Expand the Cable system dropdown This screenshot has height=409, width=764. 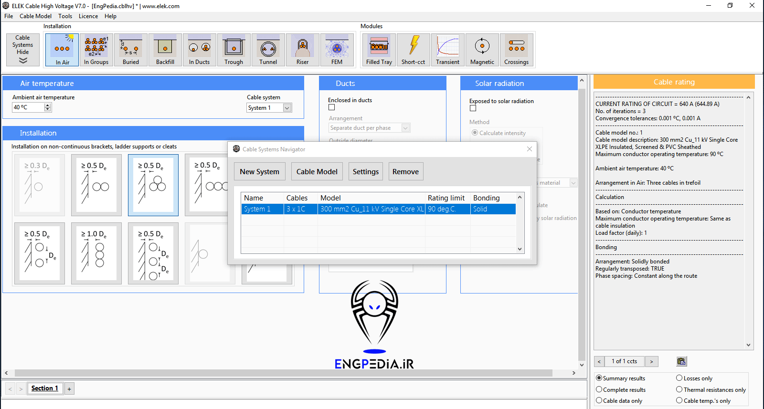287,108
